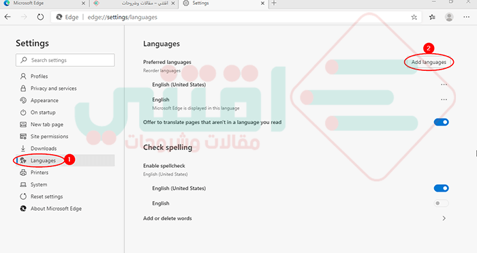
Task: Click the On startup power icon
Action: coord(23,113)
